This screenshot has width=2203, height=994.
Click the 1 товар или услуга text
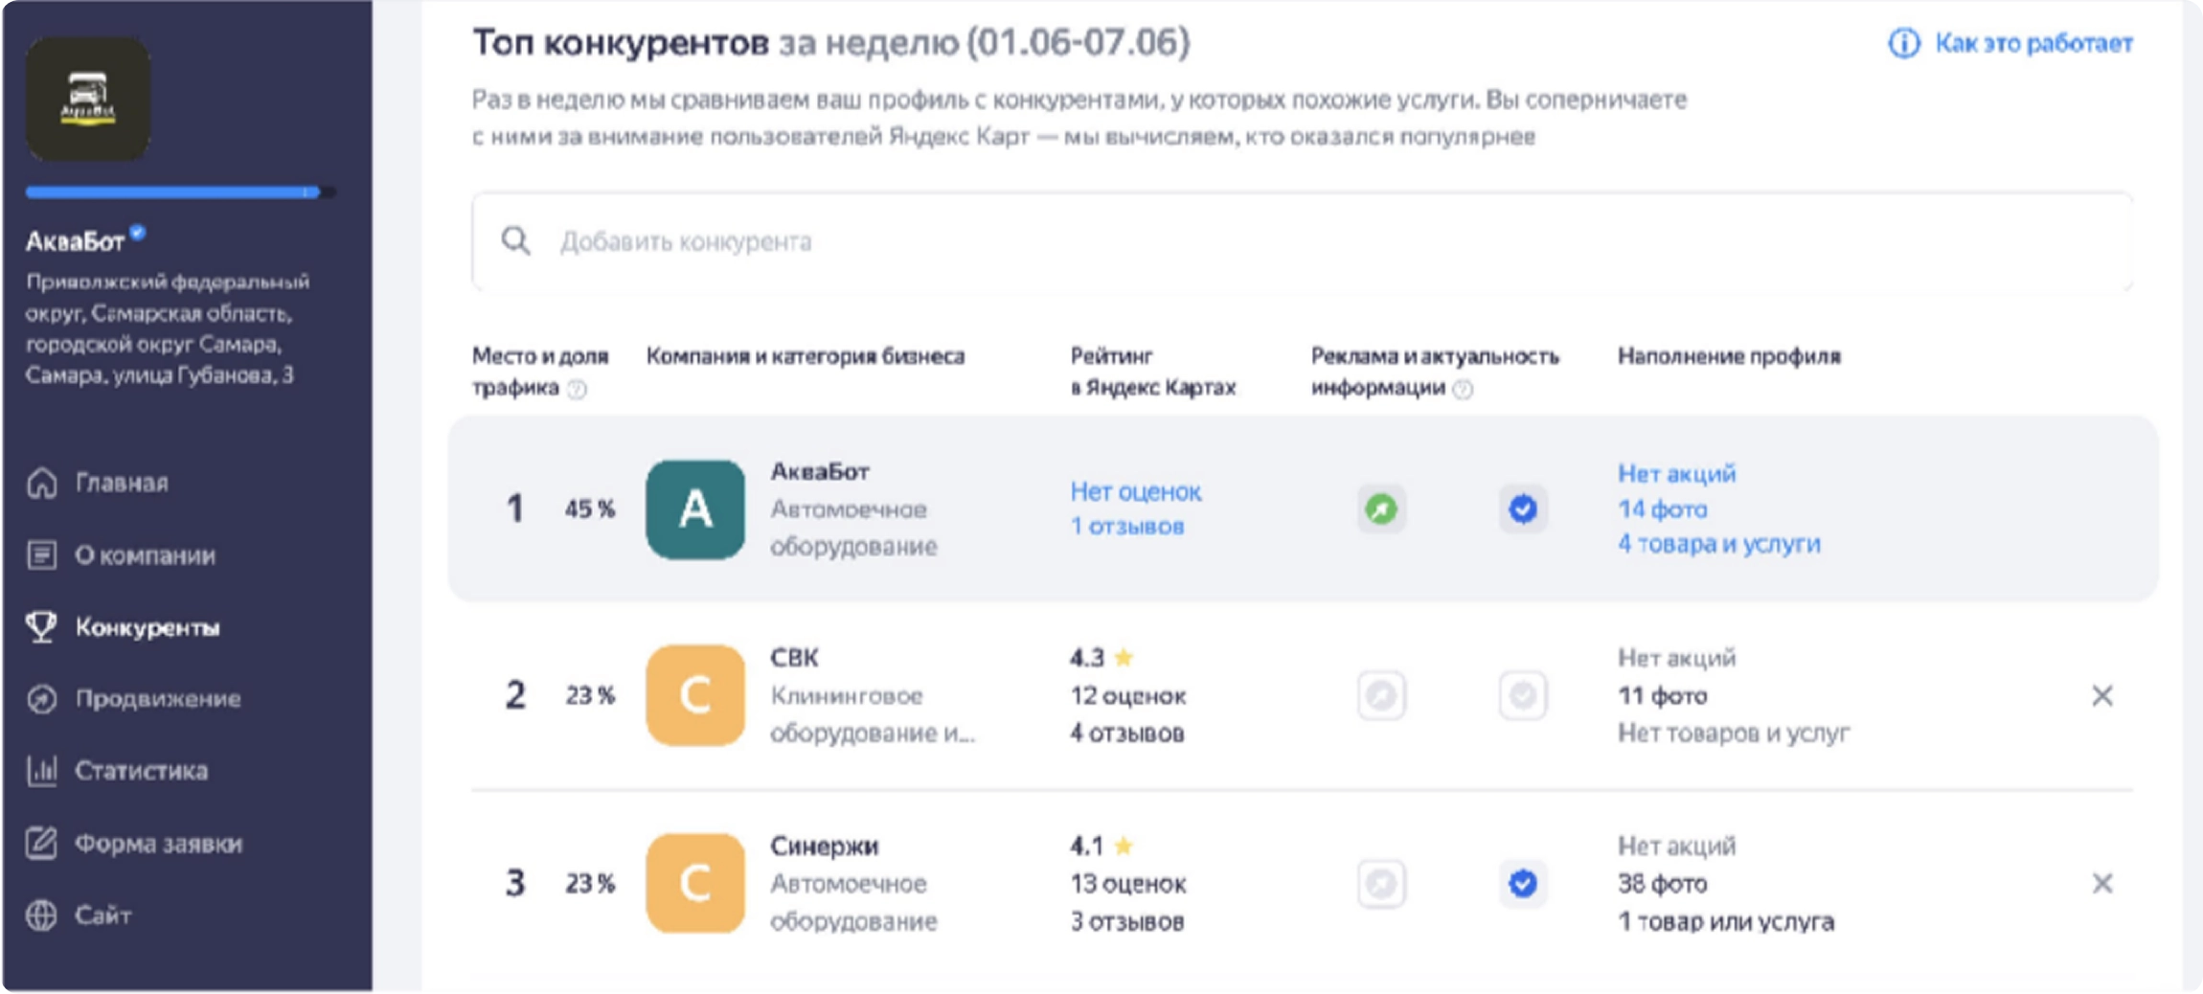click(1726, 922)
